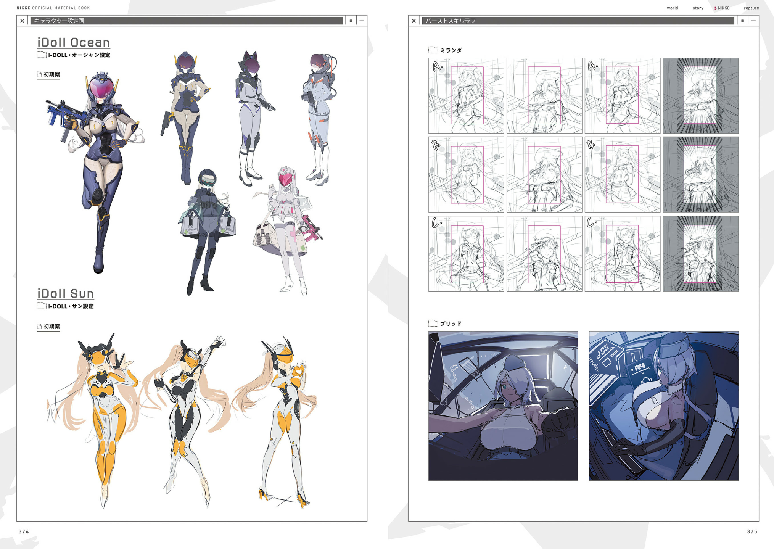Image resolution: width=774 pixels, height=549 pixels.
Task: Open the rapture tab in the header
Action: [751, 8]
